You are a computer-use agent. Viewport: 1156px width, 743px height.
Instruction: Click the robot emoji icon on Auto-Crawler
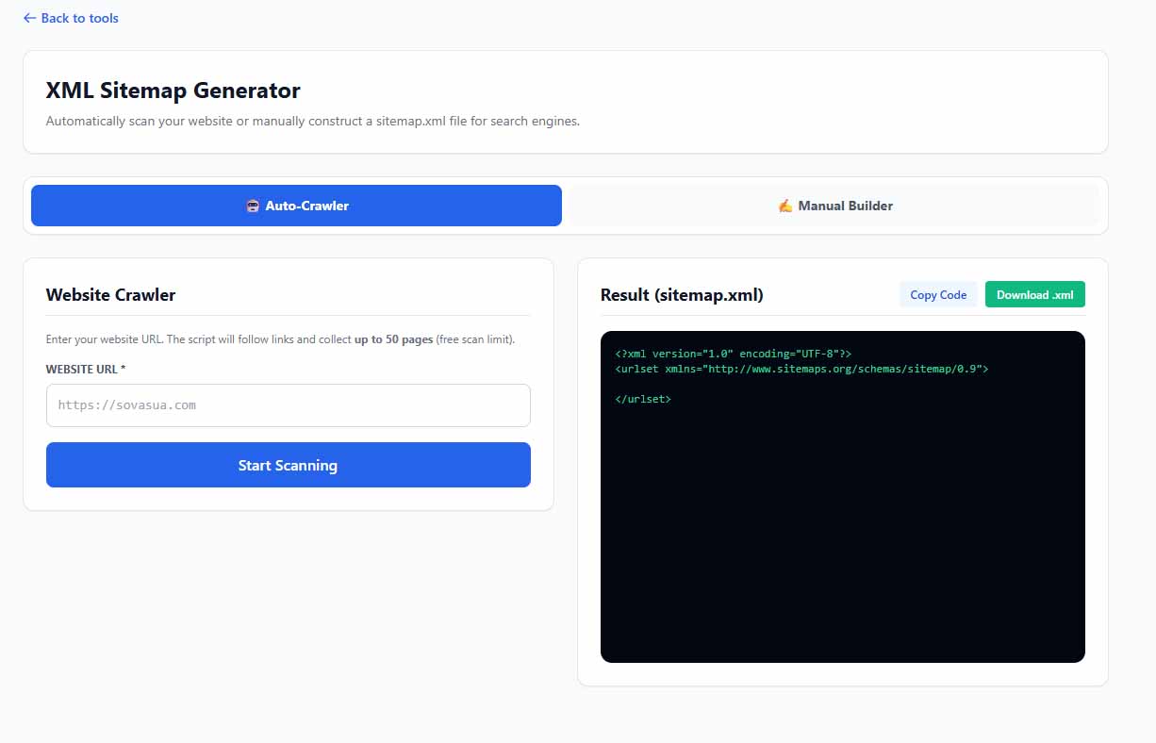[253, 206]
